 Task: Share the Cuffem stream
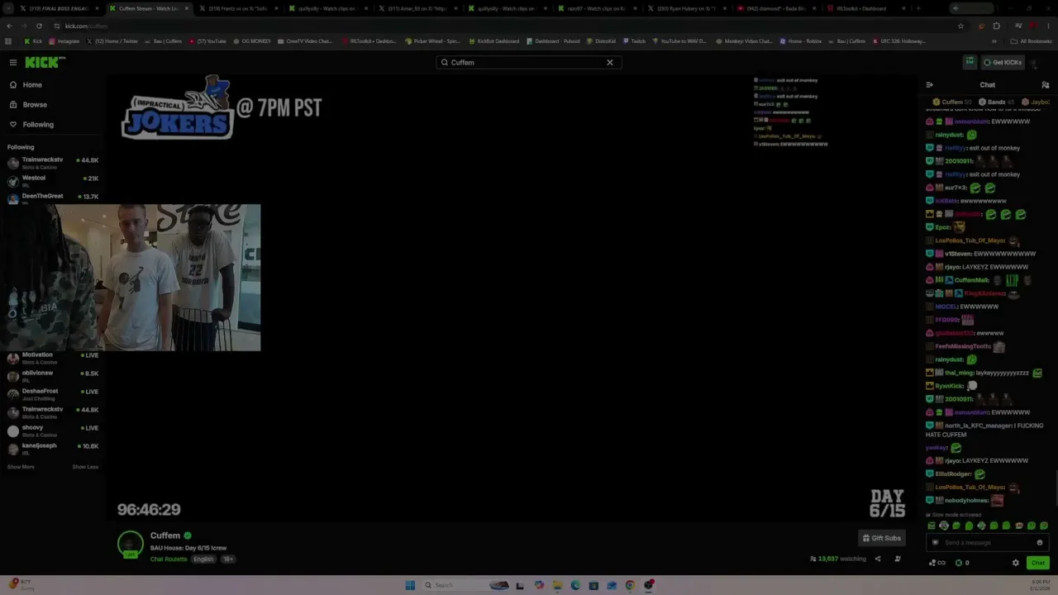point(878,559)
